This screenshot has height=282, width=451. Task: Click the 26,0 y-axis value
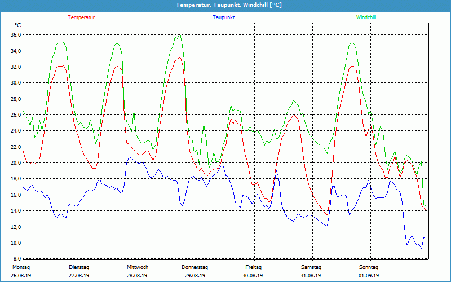(16, 115)
